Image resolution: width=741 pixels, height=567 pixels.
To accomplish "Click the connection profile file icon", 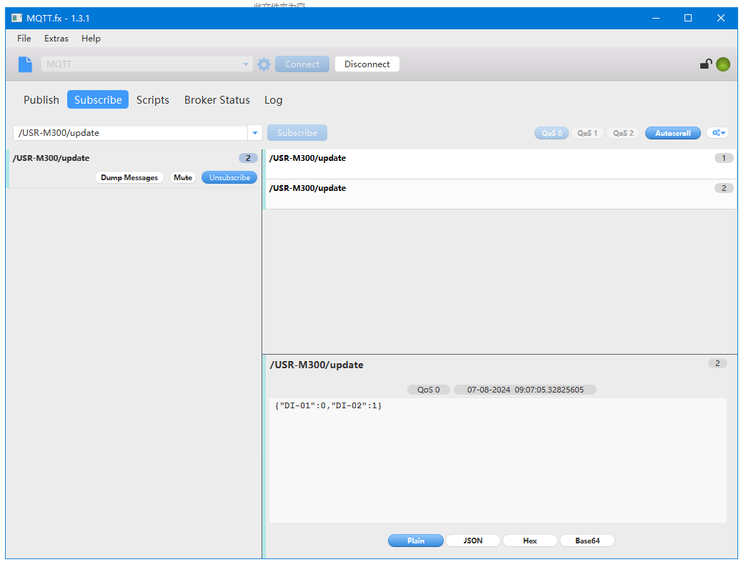I will (25, 64).
